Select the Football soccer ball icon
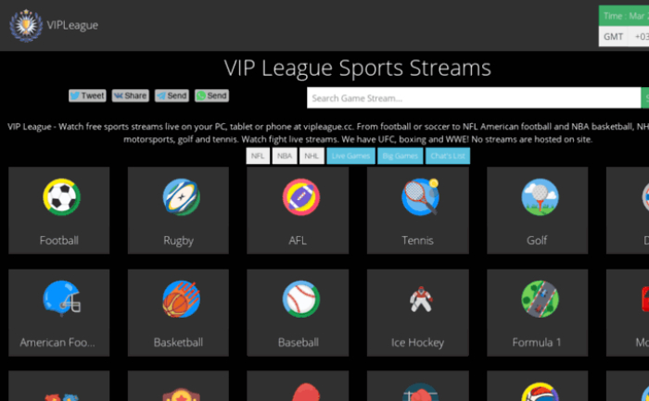Viewport: 649px width, 401px height. [x=61, y=197]
